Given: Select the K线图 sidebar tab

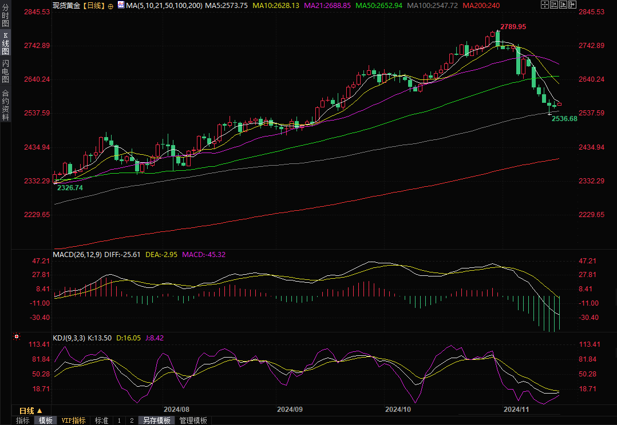Looking at the screenshot, I should 5,43.
